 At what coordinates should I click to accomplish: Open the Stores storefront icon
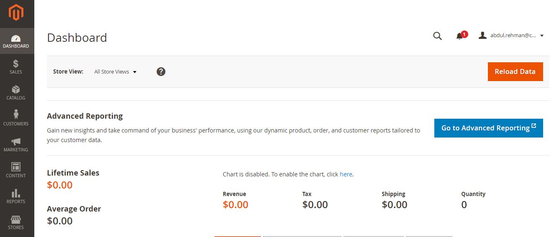(x=16, y=219)
